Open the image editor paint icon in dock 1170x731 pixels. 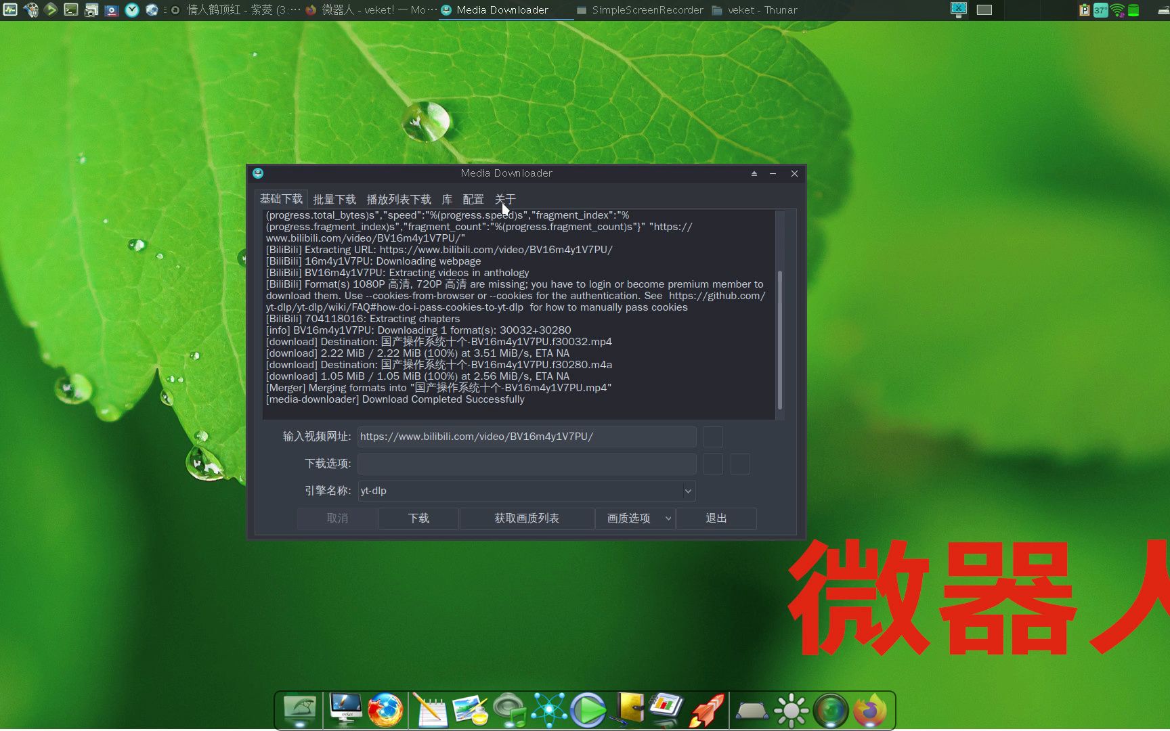[x=471, y=711]
